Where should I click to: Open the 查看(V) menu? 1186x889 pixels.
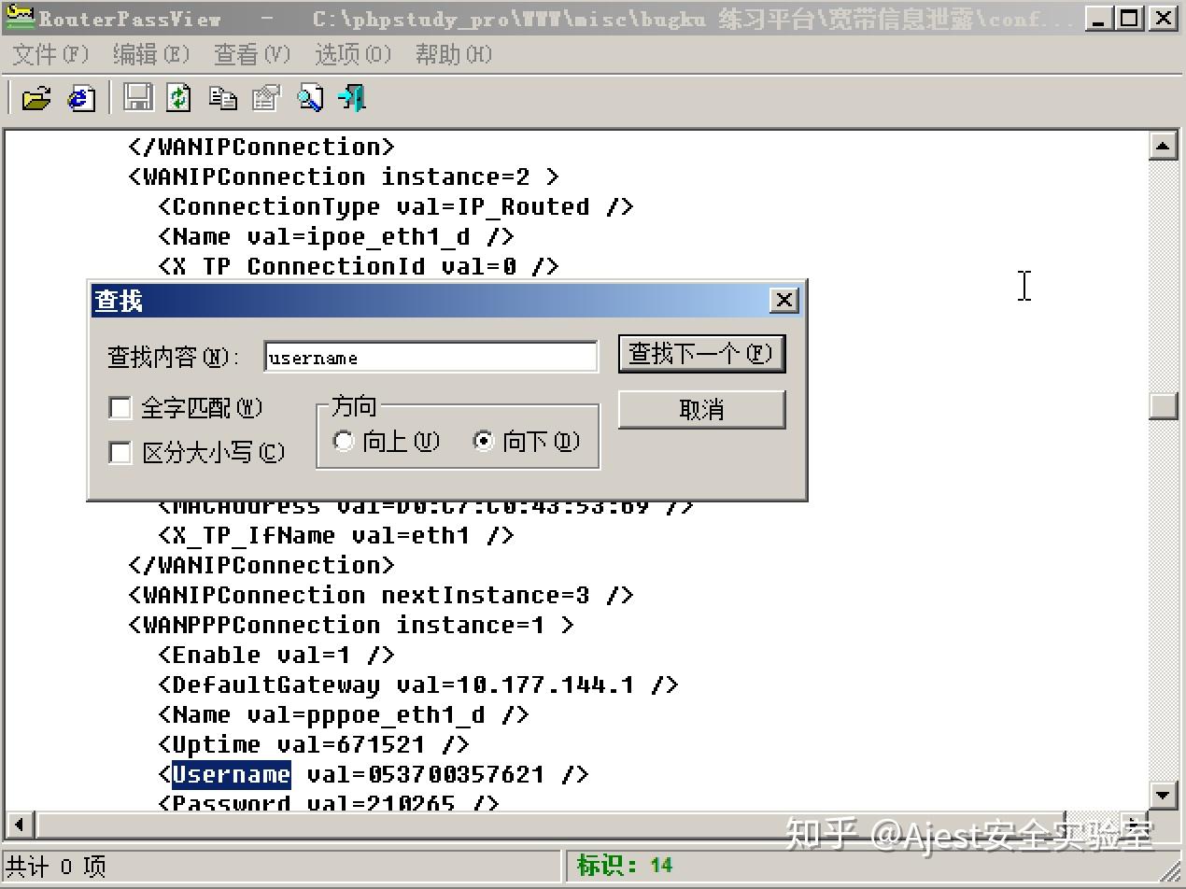coord(250,54)
